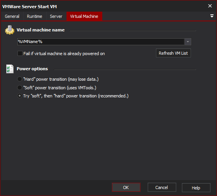Click the Cancel button

coord(162,187)
